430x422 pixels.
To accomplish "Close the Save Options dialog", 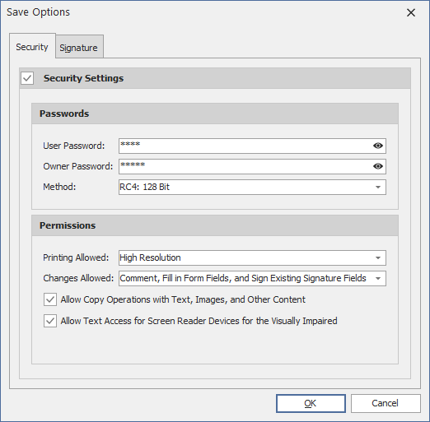I will point(411,12).
